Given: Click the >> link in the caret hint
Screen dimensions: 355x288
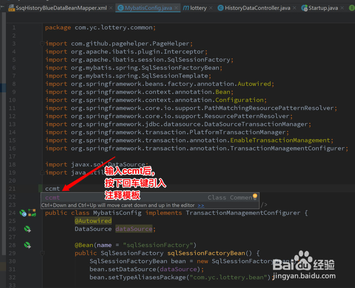Looking at the screenshot, I should [x=201, y=205].
